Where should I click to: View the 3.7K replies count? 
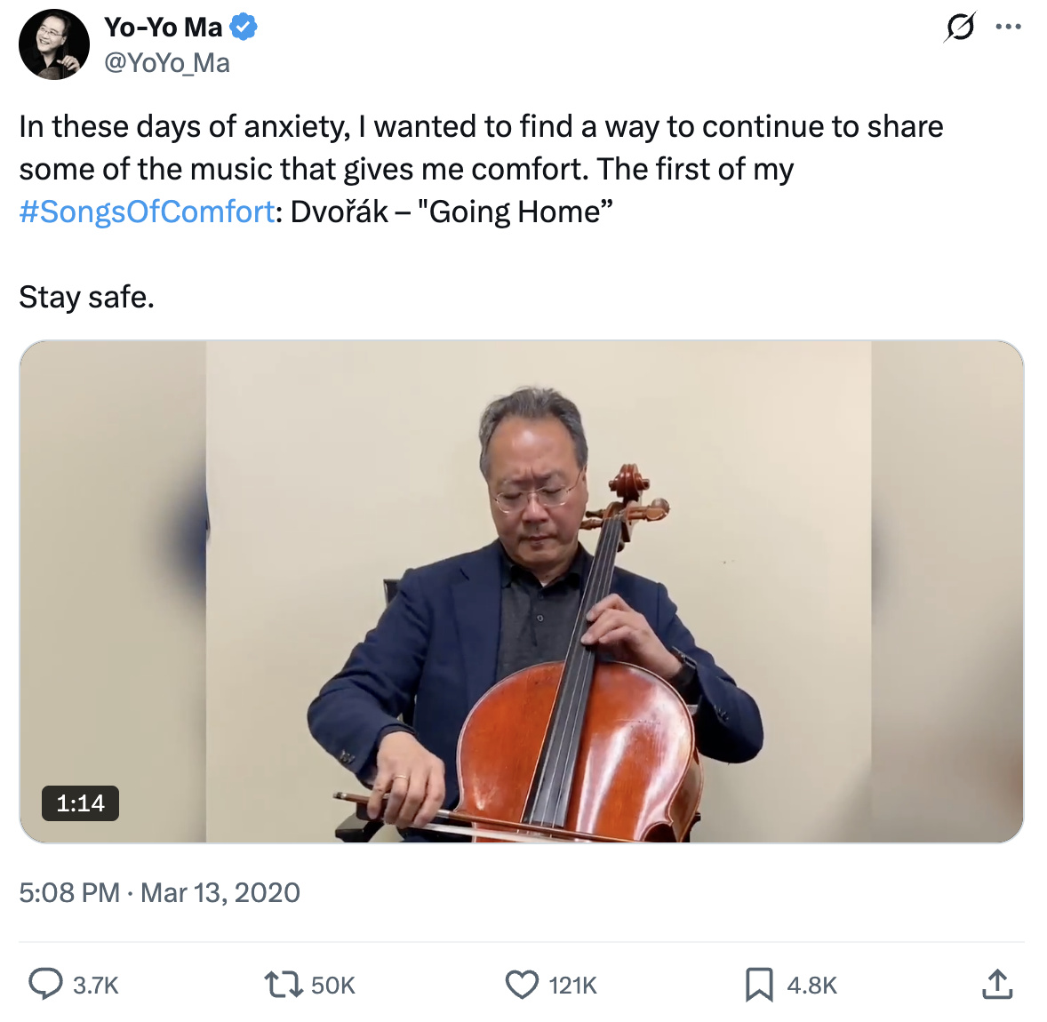96,986
